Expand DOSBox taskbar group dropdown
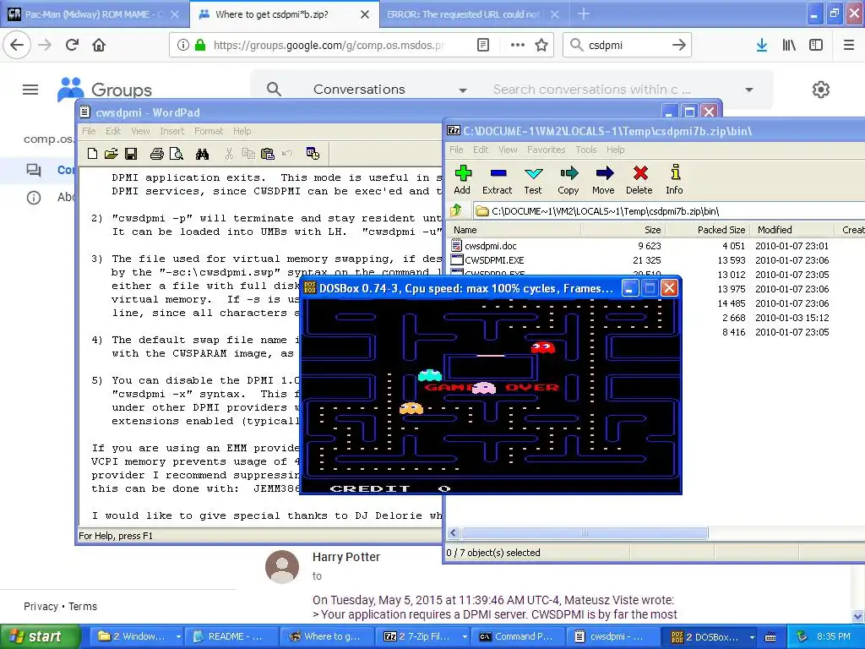Viewport: 865px width, 649px height. click(752, 637)
